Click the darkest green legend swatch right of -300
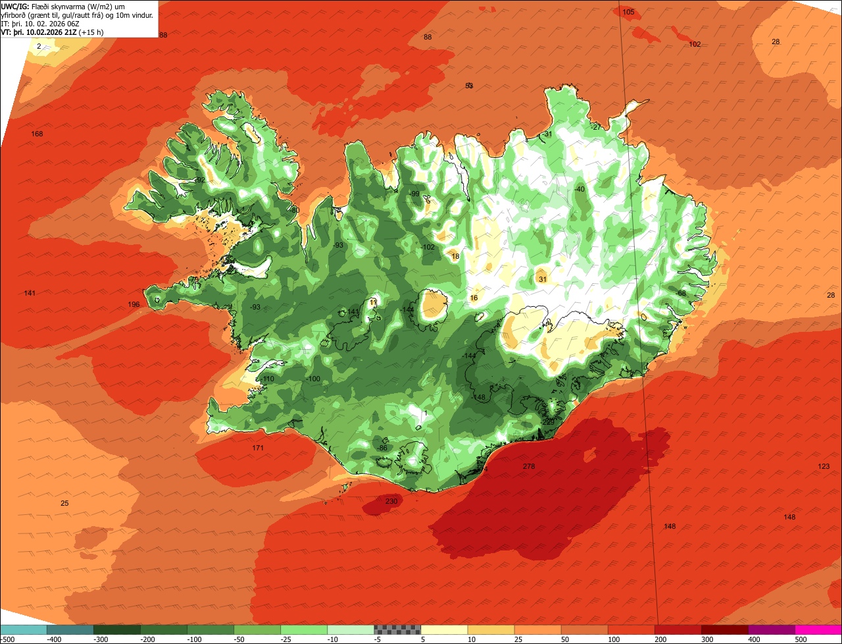 (x=116, y=630)
